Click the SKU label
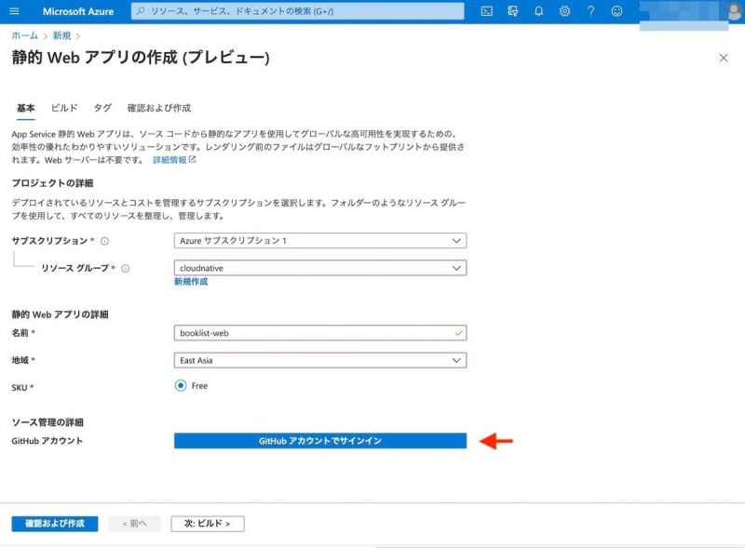 (x=20, y=388)
